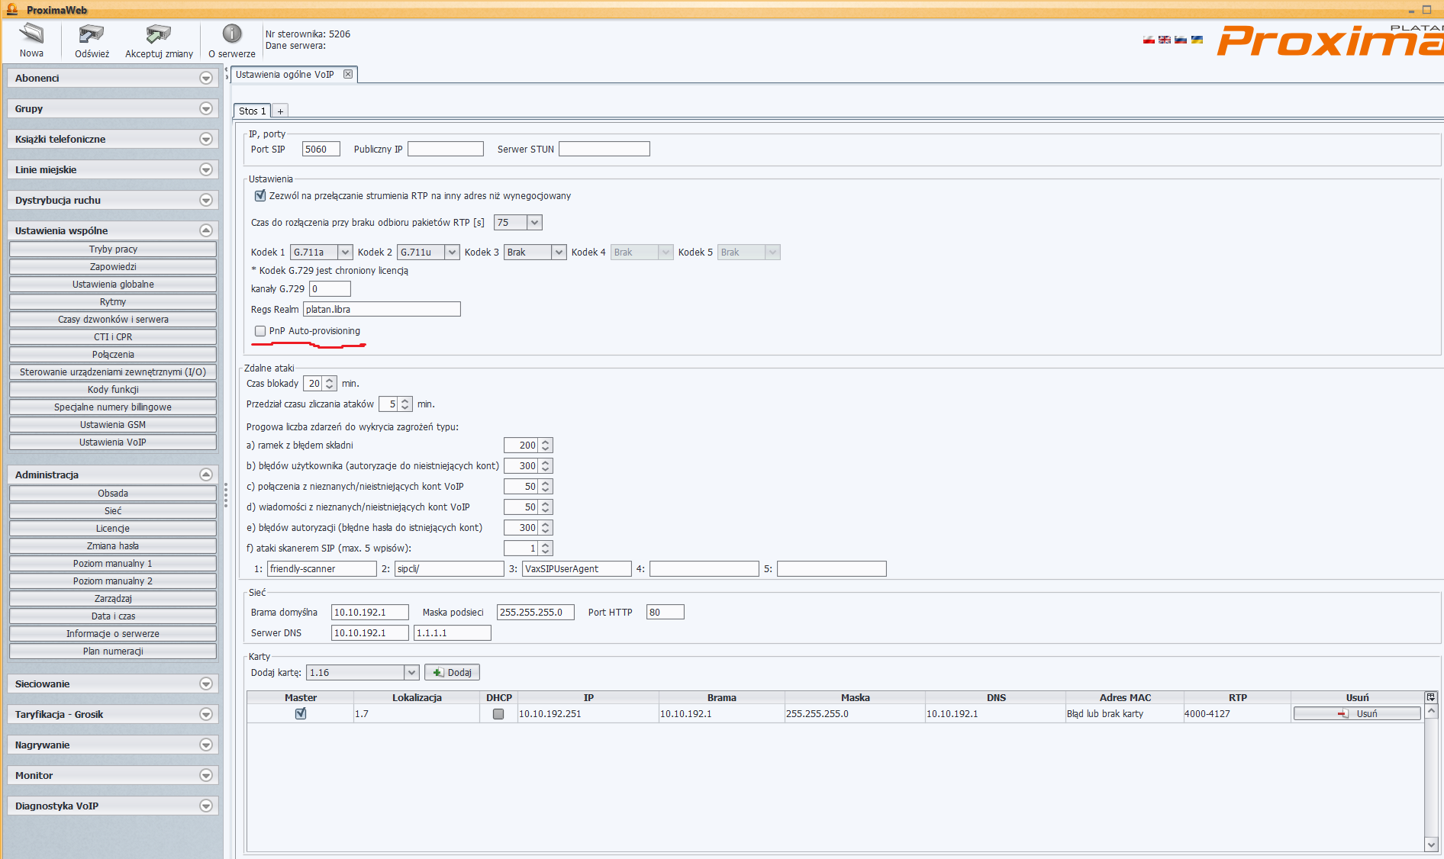Decrease wiadomości z nieznanych kont VoIP threshold
Screen dimensions: 1444x859
pyautogui.click(x=546, y=510)
